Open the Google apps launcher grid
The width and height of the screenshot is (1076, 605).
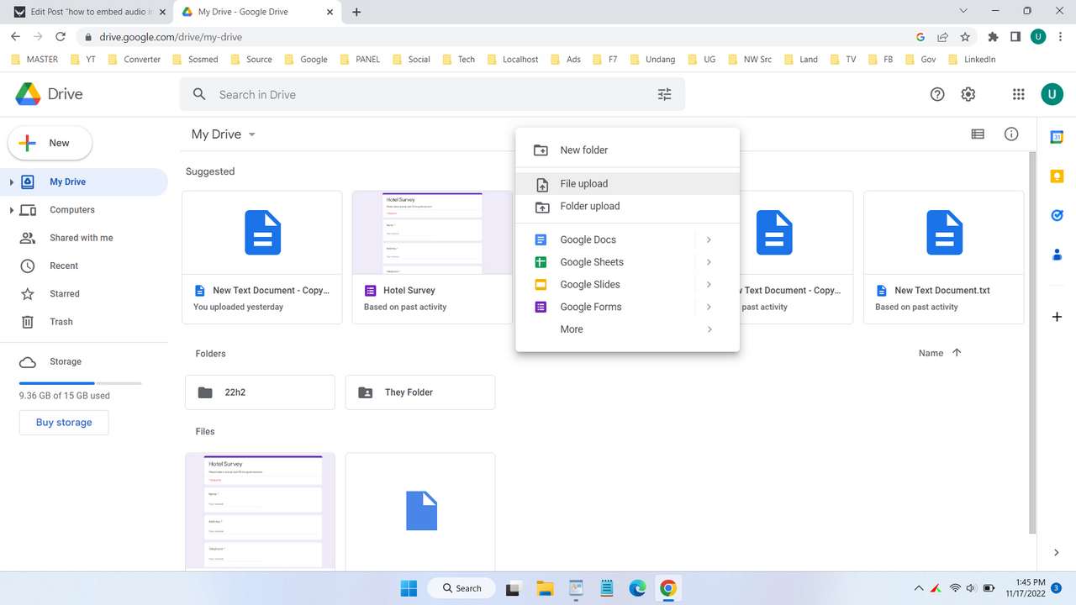coord(1018,94)
